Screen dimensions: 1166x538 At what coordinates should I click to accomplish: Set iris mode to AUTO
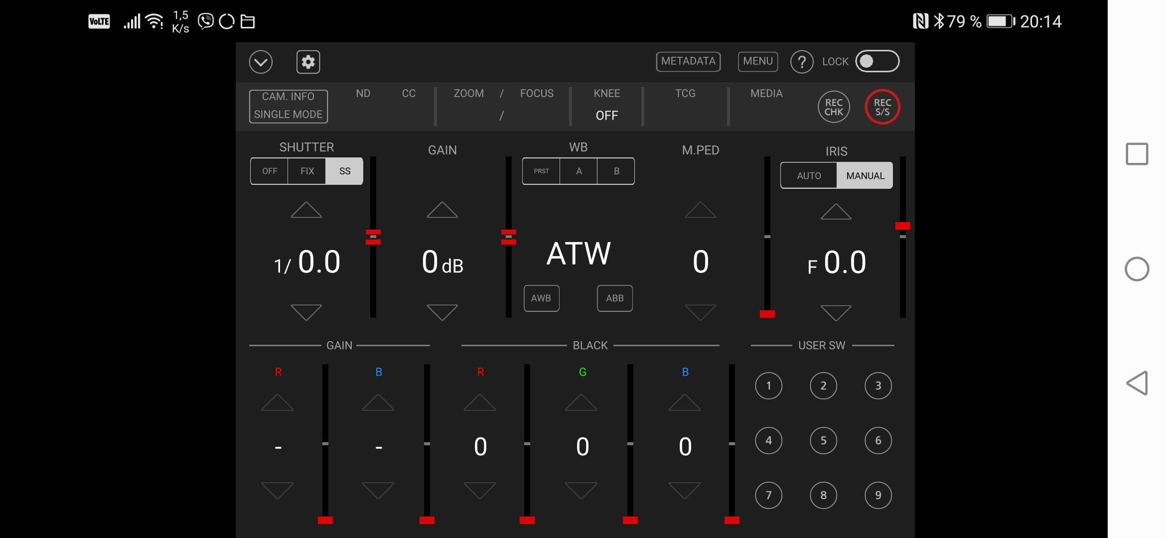809,176
